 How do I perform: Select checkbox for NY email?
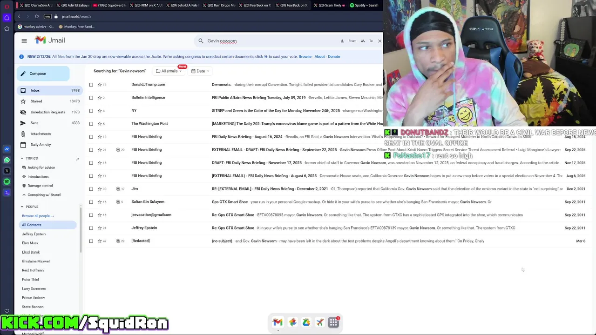(91, 111)
